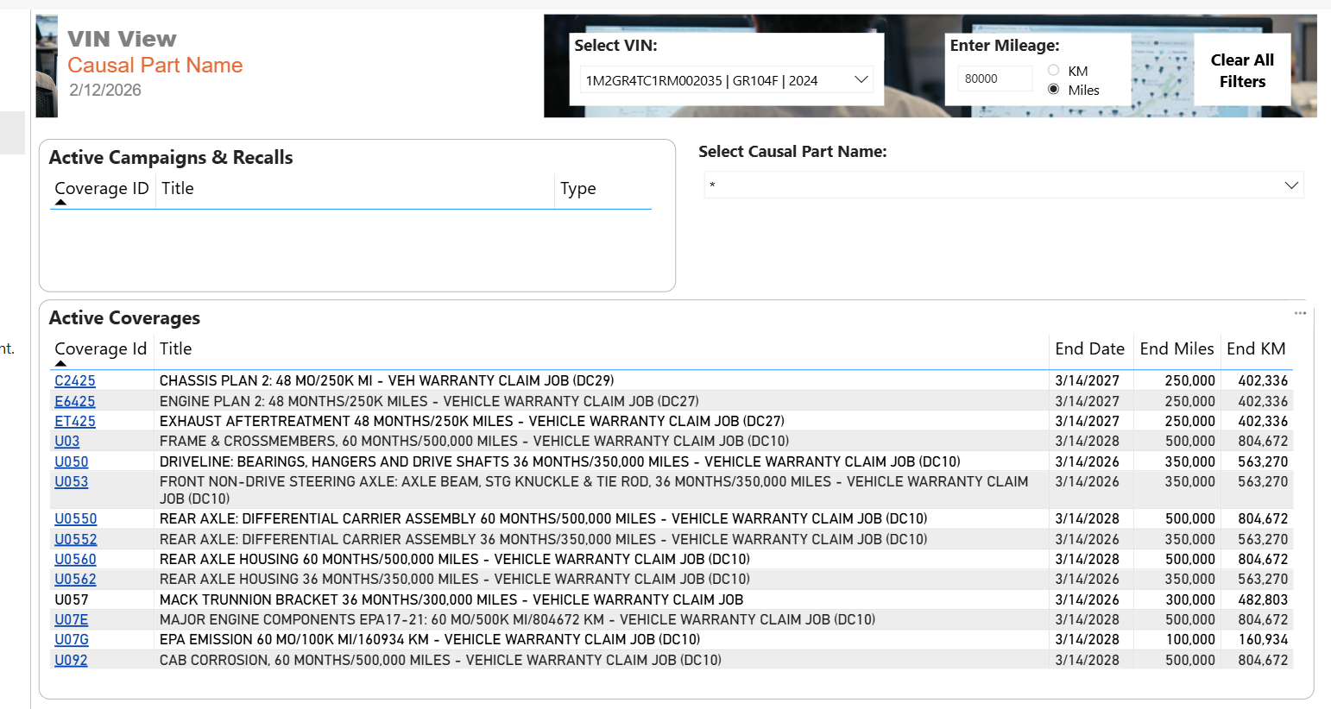Open coverage link E6425
1331x709 pixels.
(x=75, y=401)
